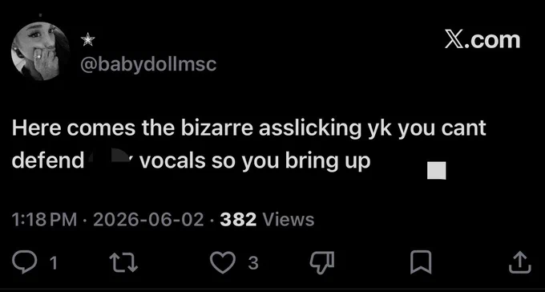Click the thumbs-down dislike icon
545x292 pixels.
coord(322,263)
